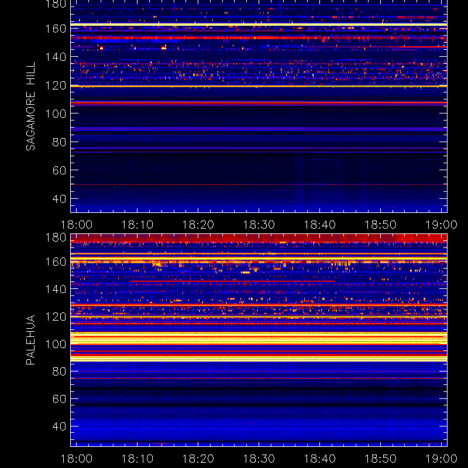Pick the 100 frequency label on Palehua axis
Viewport: 468px width, 468px height.
pyautogui.click(x=56, y=344)
